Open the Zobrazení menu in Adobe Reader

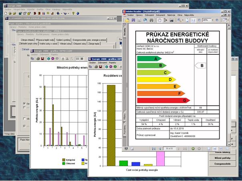[x=149, y=14]
